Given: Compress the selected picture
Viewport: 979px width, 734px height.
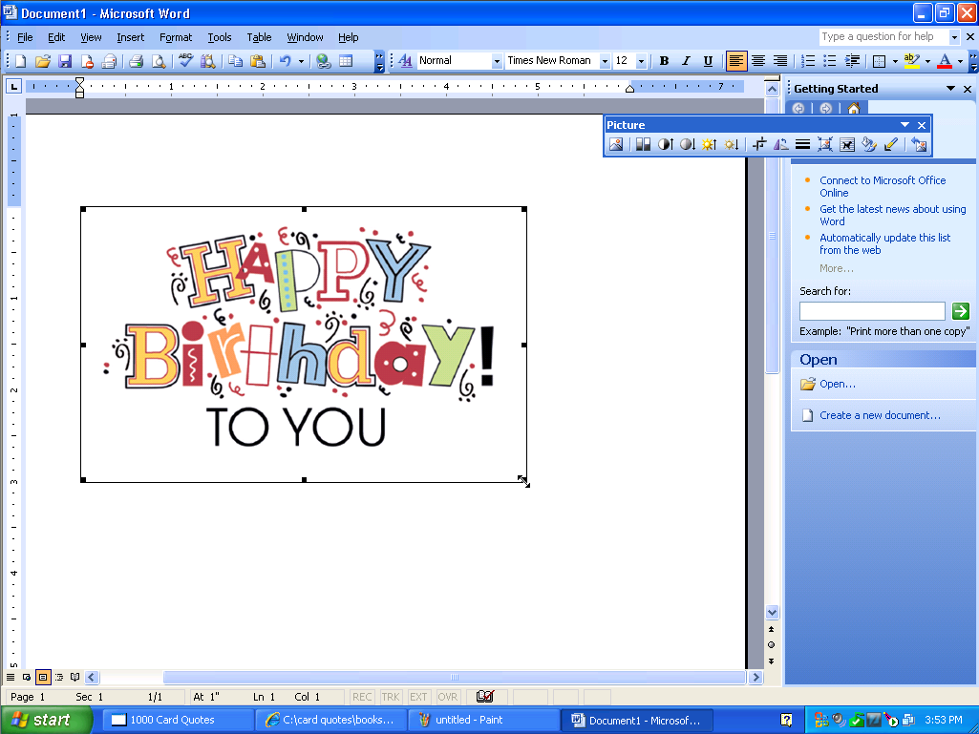Looking at the screenshot, I should 825,144.
